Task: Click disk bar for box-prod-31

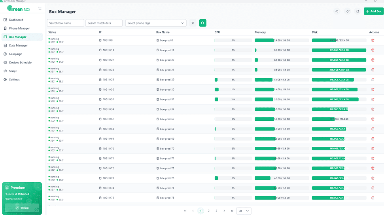Action: point(339,99)
